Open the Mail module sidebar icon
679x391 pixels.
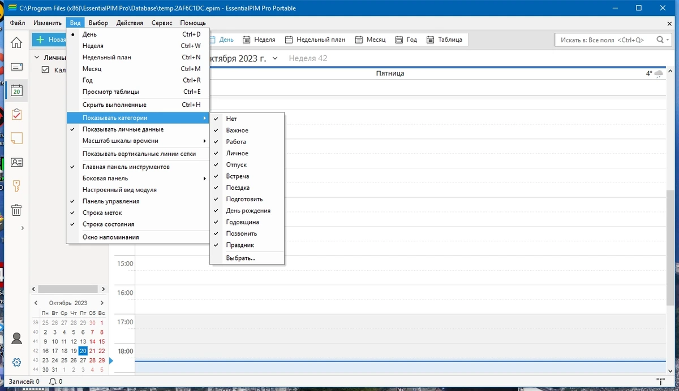pos(17,67)
